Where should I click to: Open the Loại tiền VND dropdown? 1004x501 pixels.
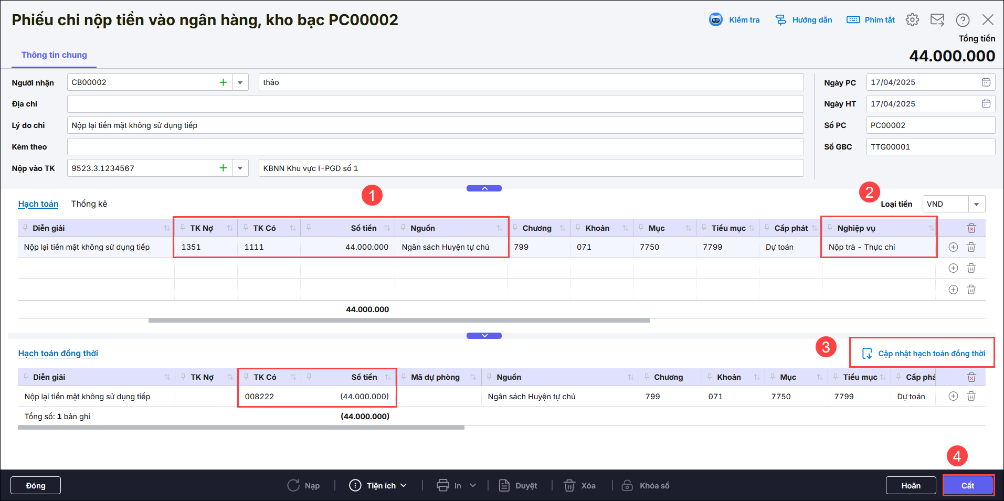(x=976, y=204)
